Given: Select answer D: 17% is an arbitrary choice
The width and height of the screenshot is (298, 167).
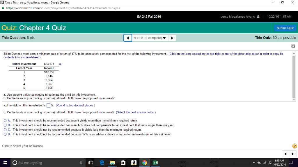Looking at the screenshot, I should click(5, 134).
